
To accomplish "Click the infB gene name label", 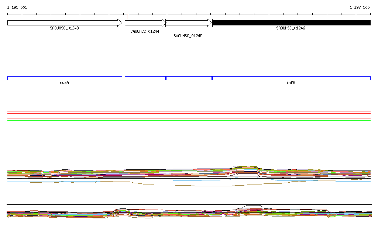I will [291, 83].
